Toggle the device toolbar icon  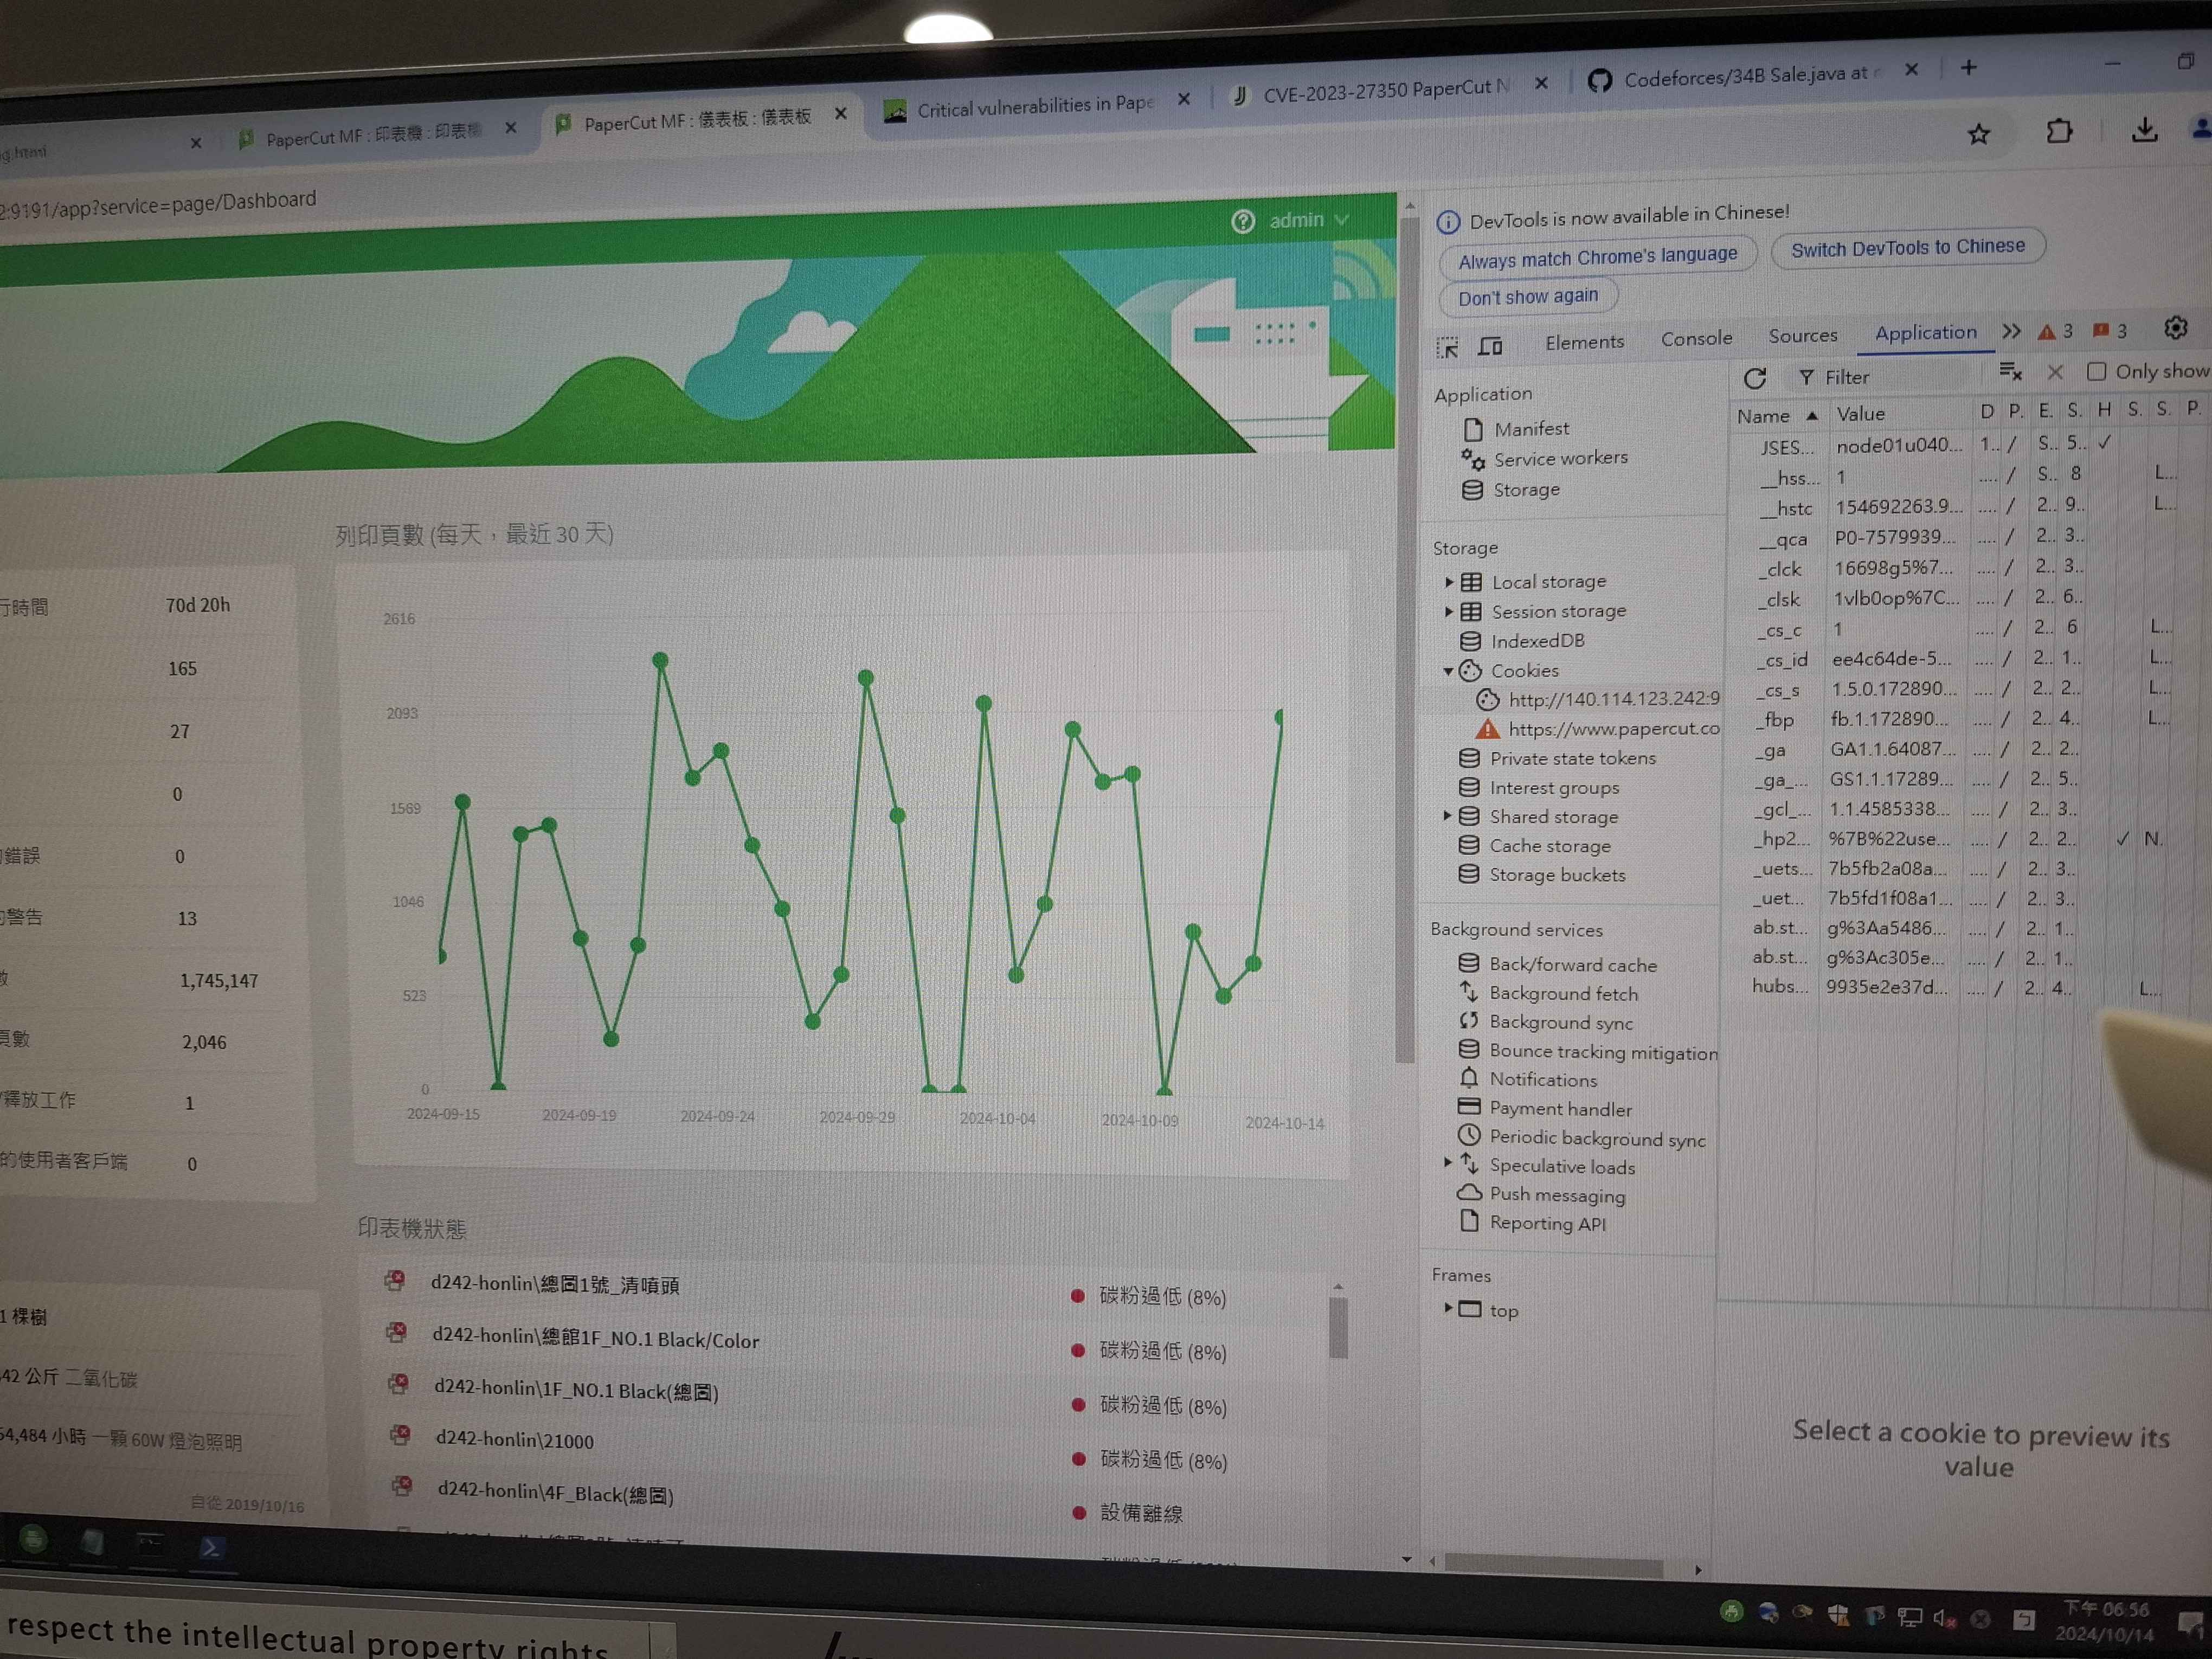1490,346
